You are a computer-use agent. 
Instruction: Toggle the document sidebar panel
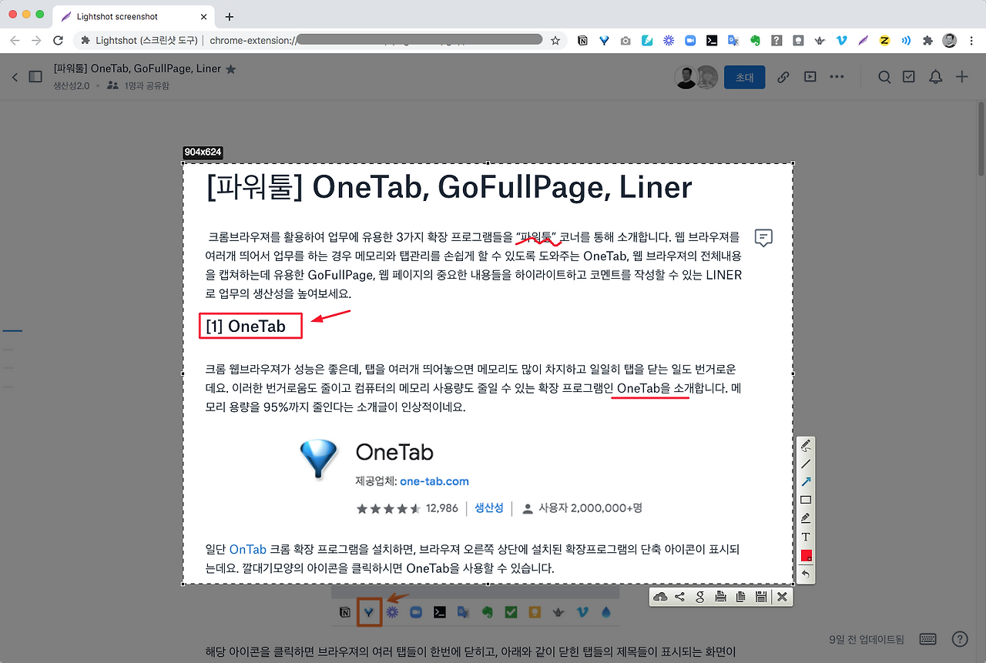pyautogui.click(x=35, y=76)
